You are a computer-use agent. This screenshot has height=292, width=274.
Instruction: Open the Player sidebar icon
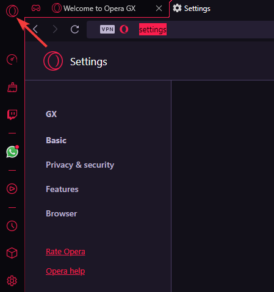(x=12, y=189)
